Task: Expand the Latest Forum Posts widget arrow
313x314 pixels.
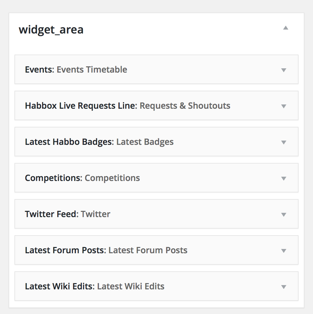Action: (x=284, y=251)
